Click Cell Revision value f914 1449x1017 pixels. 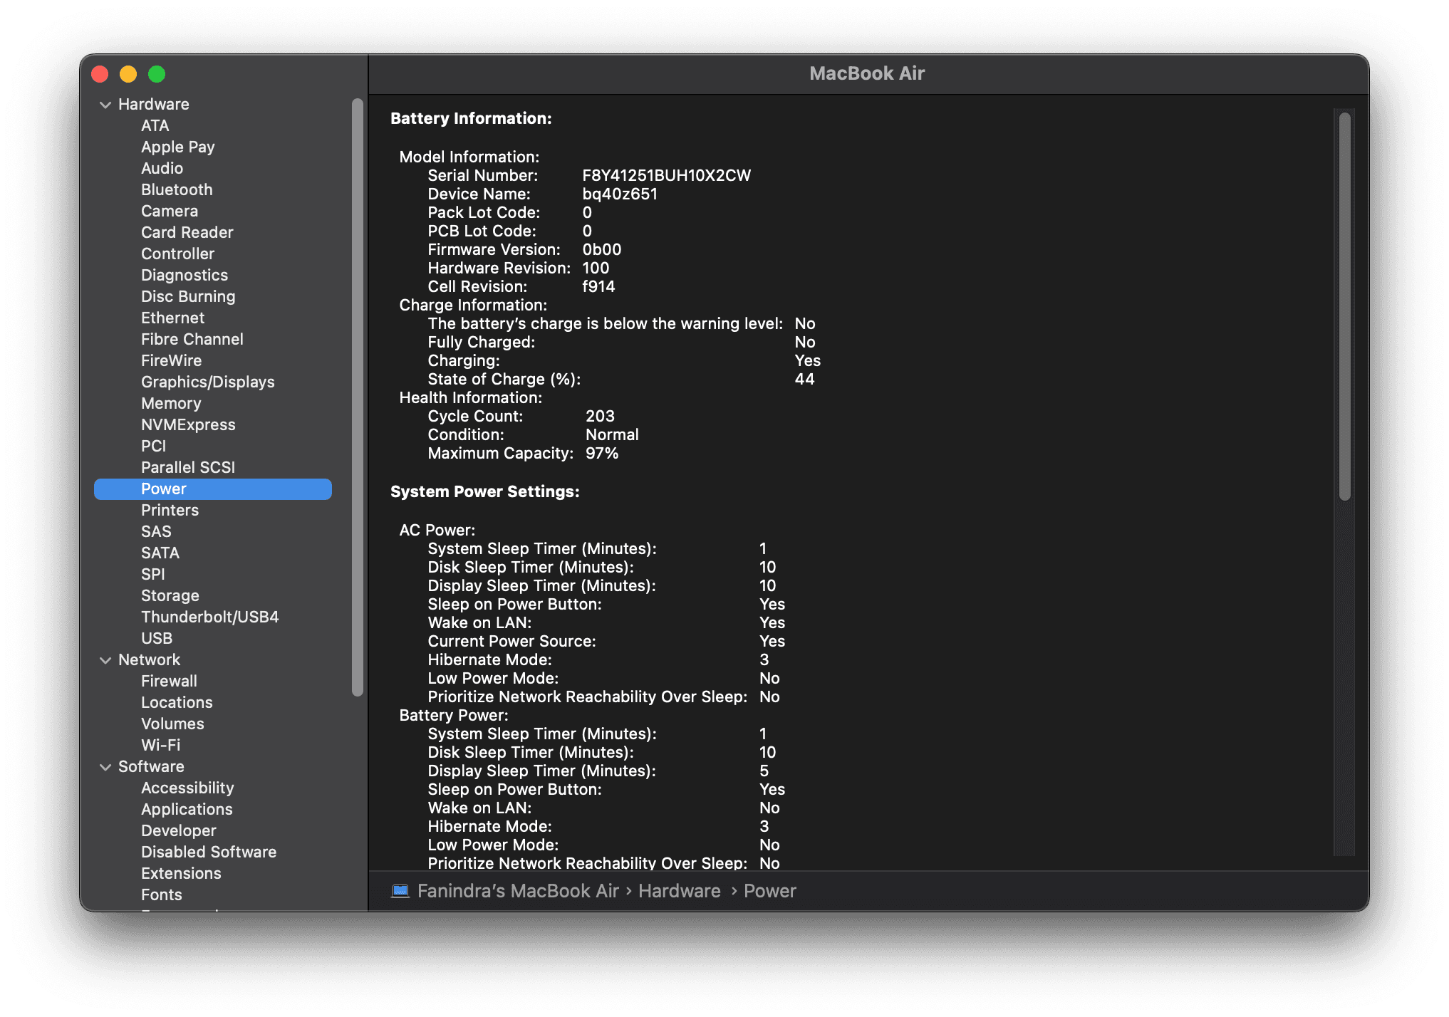click(598, 286)
